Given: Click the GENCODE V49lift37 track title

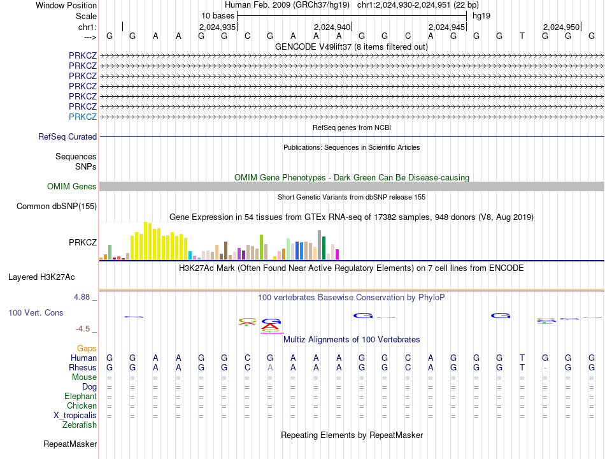Looking at the screenshot, I should 351,47.
